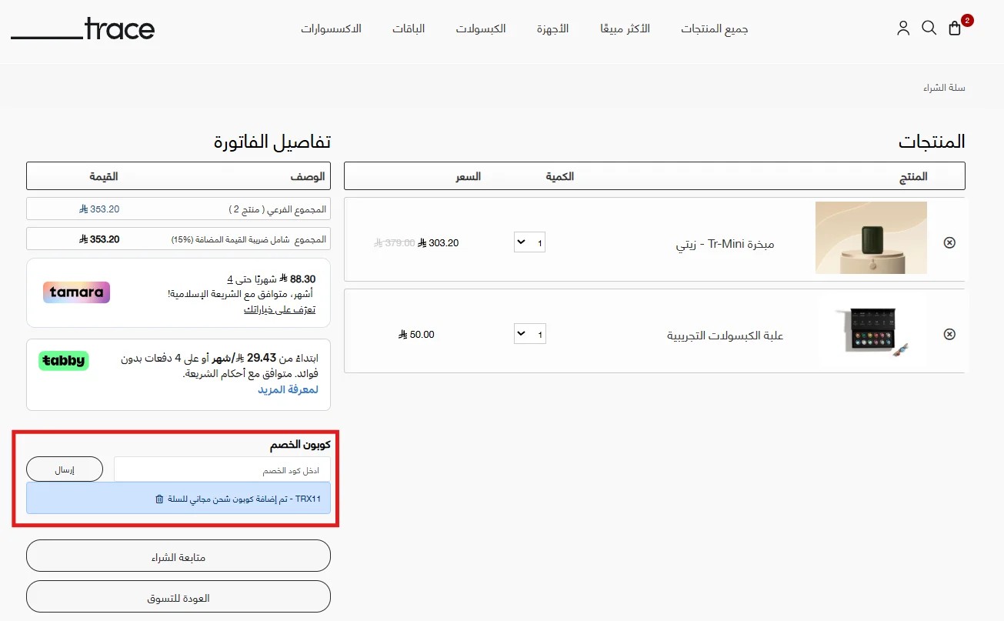The image size is (1004, 621).
Task: Click the search magnifier icon
Action: point(929,28)
